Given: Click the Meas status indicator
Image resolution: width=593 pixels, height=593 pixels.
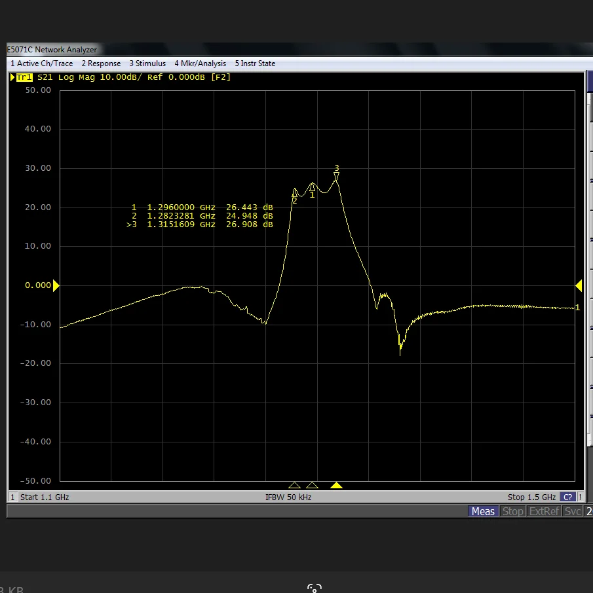Looking at the screenshot, I should [483, 511].
